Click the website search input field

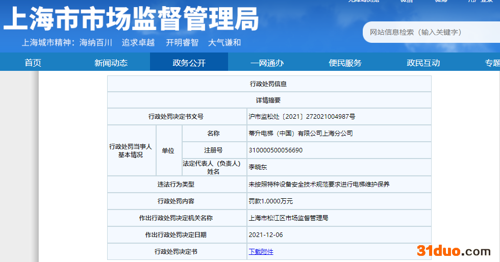tap(431, 32)
